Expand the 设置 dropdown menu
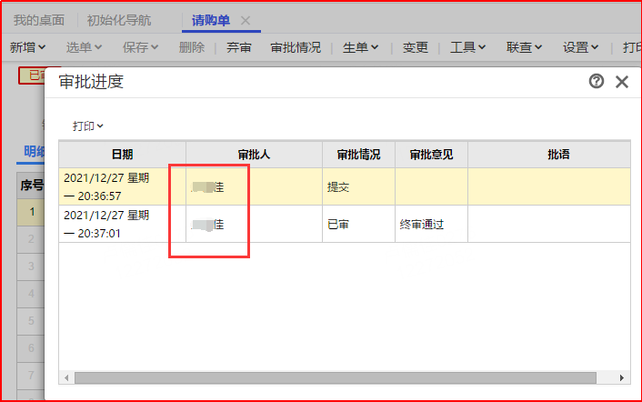 pos(580,47)
